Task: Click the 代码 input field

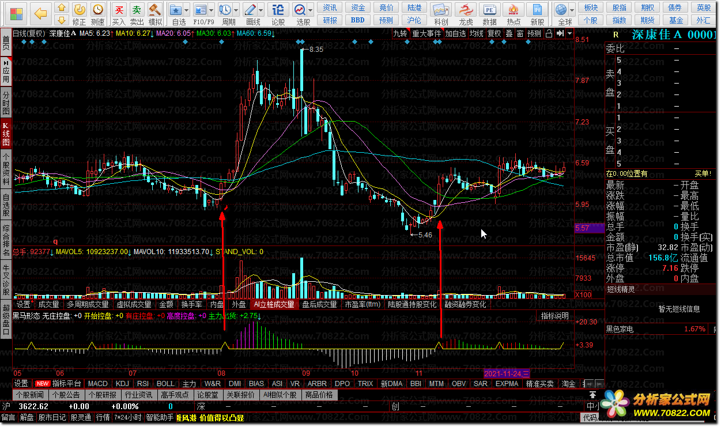Action: pyautogui.click(x=590, y=417)
